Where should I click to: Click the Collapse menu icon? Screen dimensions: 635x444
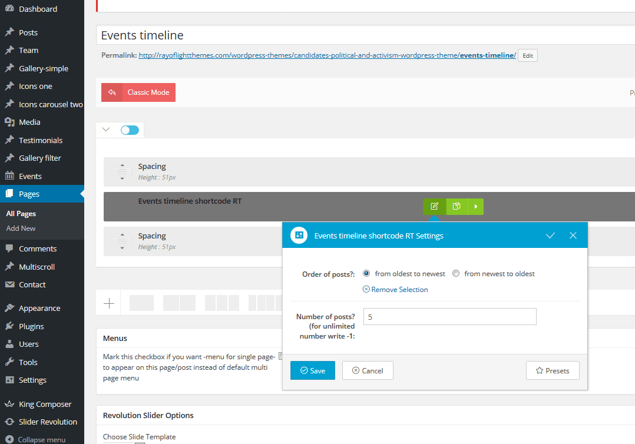pos(9,439)
